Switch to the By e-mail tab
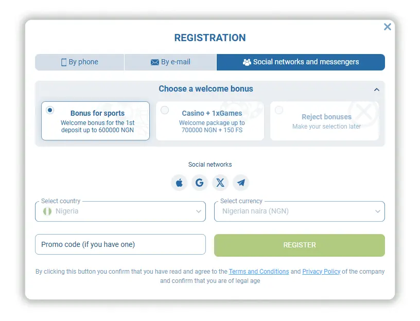The height and width of the screenshot is (321, 420). [x=170, y=62]
